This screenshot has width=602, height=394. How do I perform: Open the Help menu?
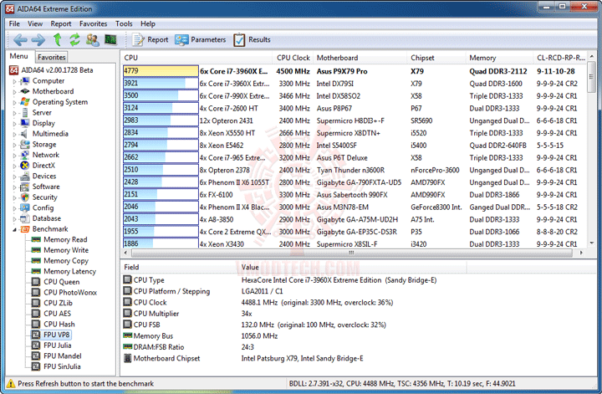tap(148, 23)
